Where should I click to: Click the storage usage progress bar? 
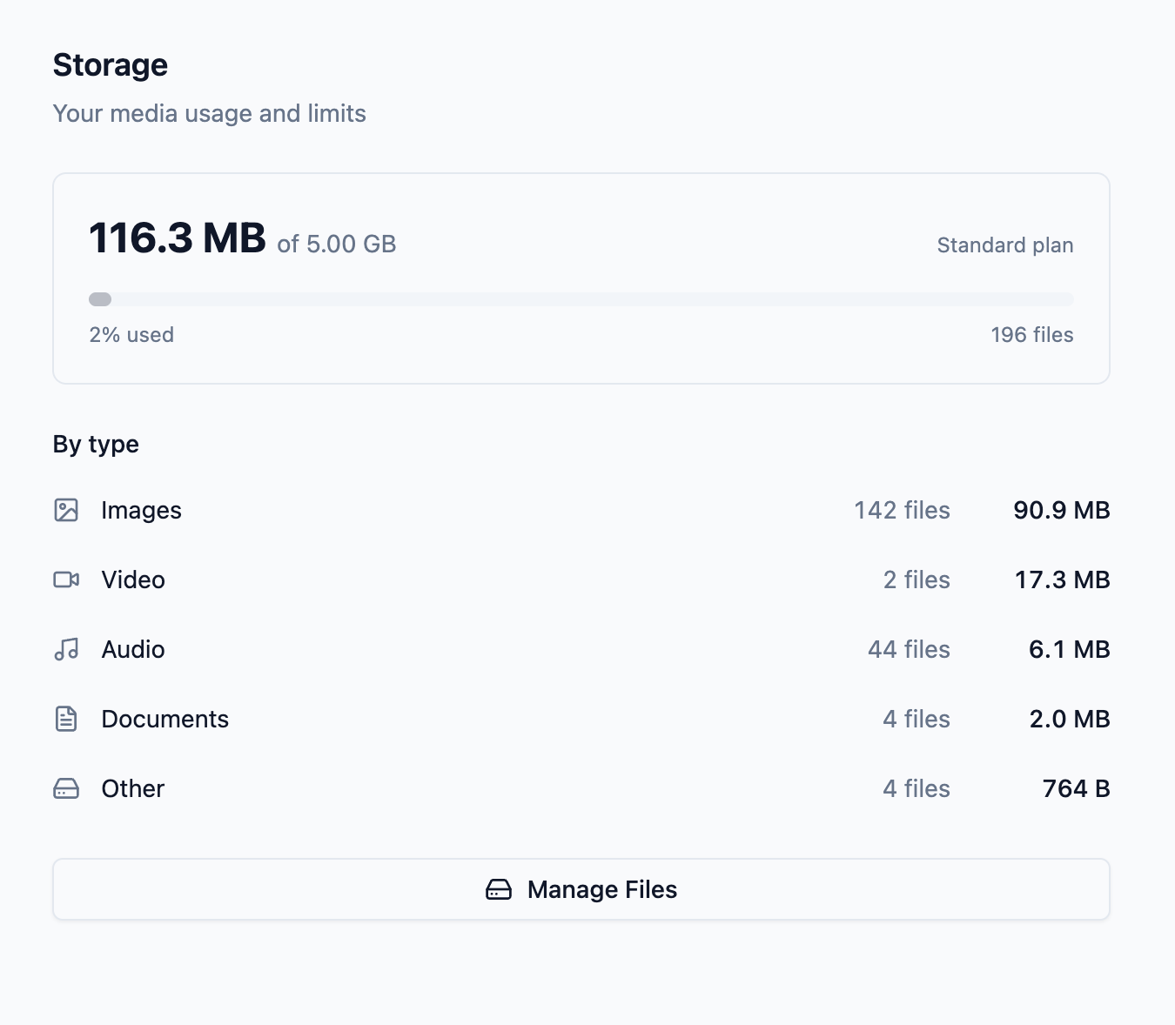[581, 299]
